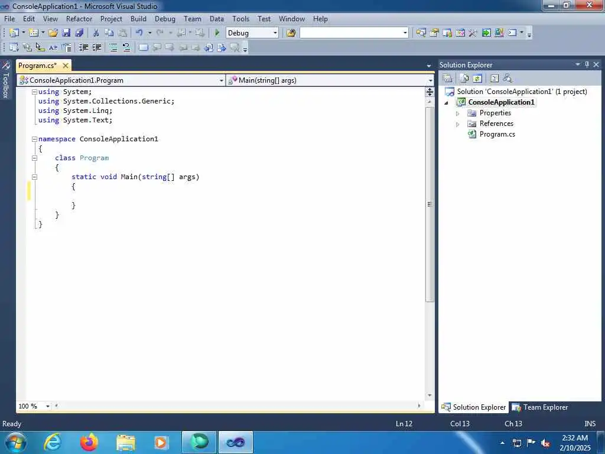Open Properties from the Solution Explorer toolbar
Image resolution: width=605 pixels, height=454 pixels.
[x=448, y=79]
